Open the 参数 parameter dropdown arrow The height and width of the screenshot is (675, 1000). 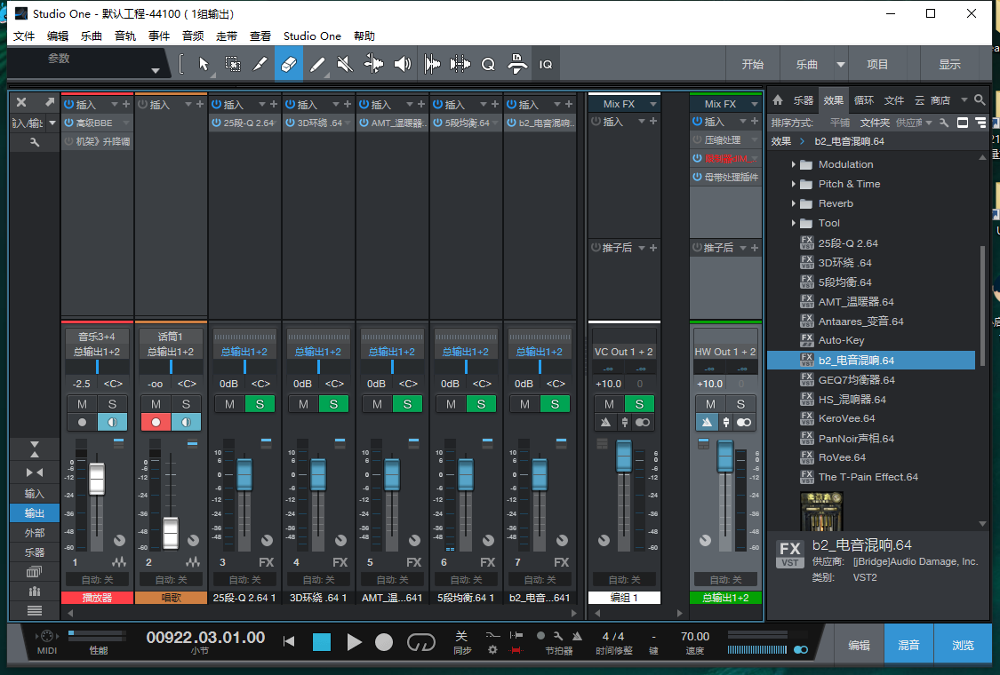point(155,71)
